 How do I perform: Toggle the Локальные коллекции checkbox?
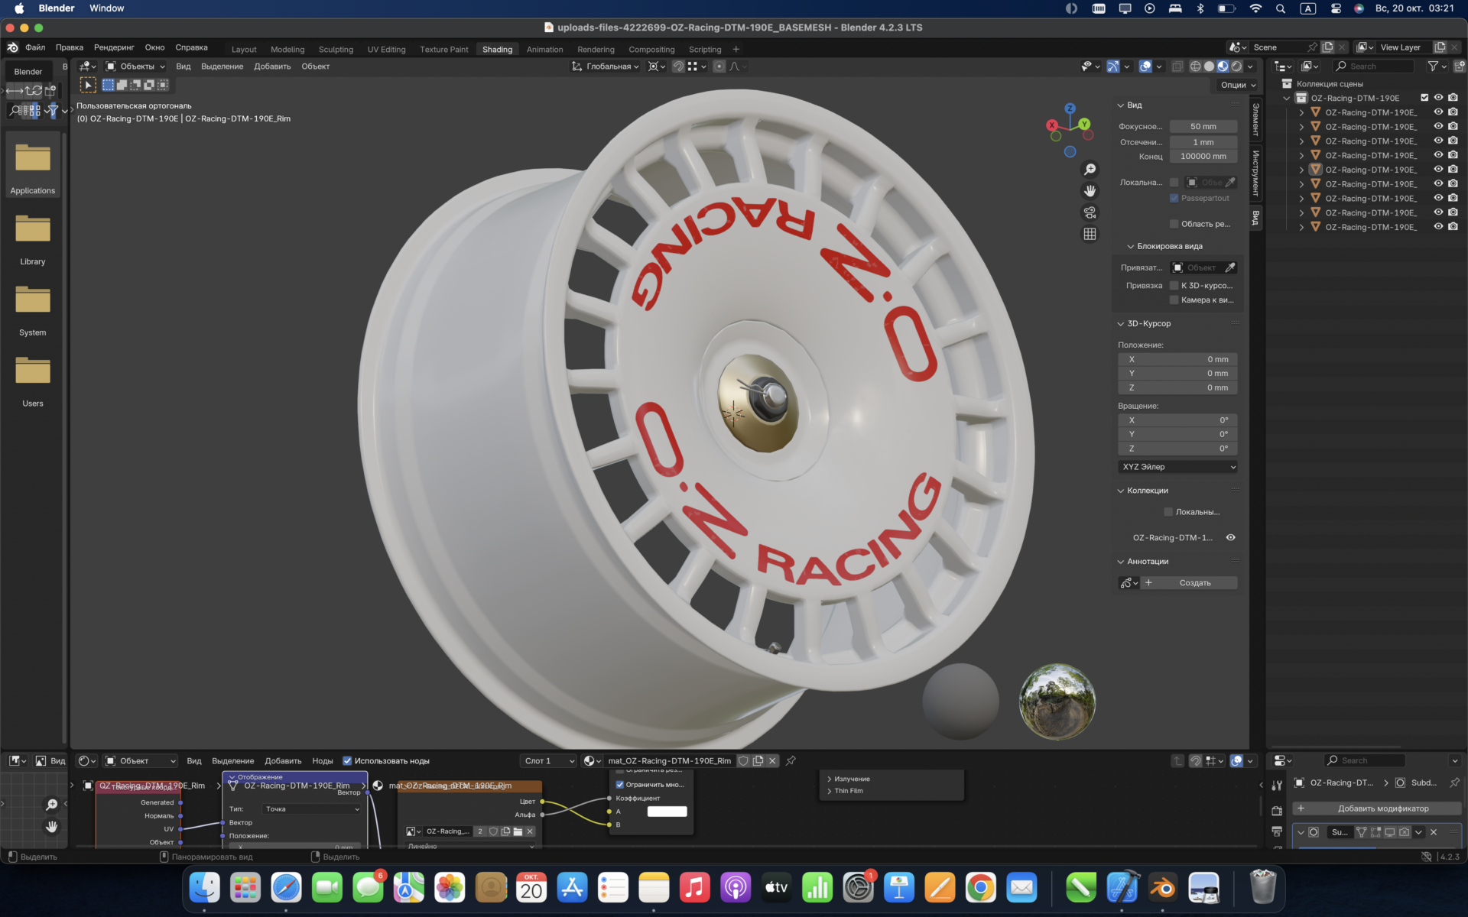coord(1168,511)
